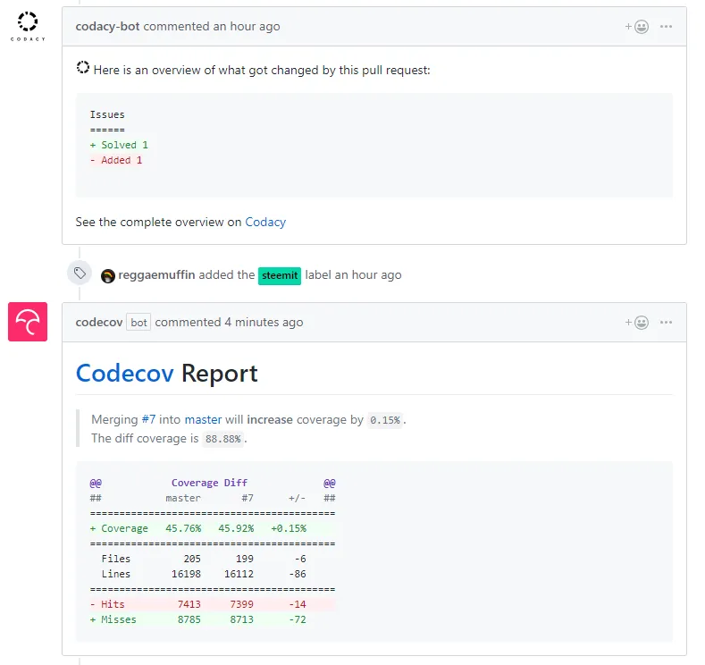The image size is (705, 665).
Task: Add reaction to codecov comment
Action: tap(637, 323)
